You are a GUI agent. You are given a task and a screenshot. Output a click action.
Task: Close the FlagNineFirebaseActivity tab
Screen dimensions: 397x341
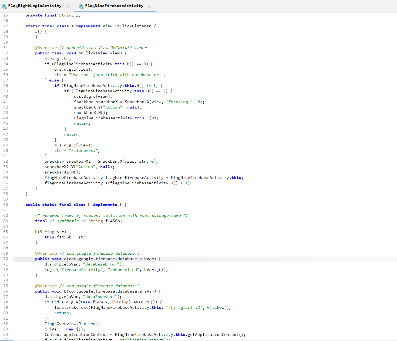(x=149, y=6)
